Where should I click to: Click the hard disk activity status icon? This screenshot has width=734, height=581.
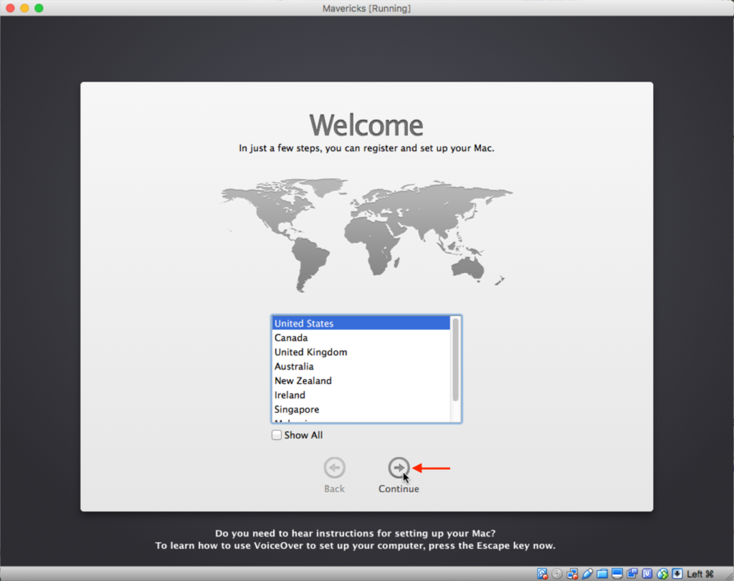[x=542, y=573]
